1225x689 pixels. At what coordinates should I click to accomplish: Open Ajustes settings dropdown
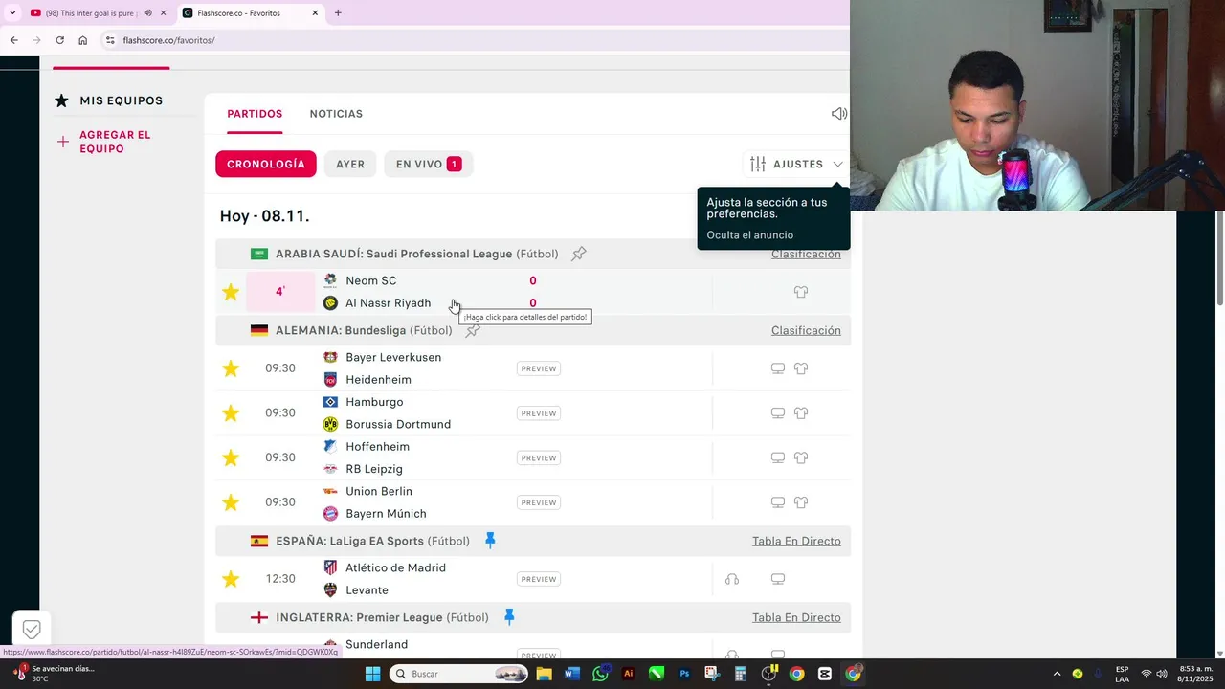(796, 164)
